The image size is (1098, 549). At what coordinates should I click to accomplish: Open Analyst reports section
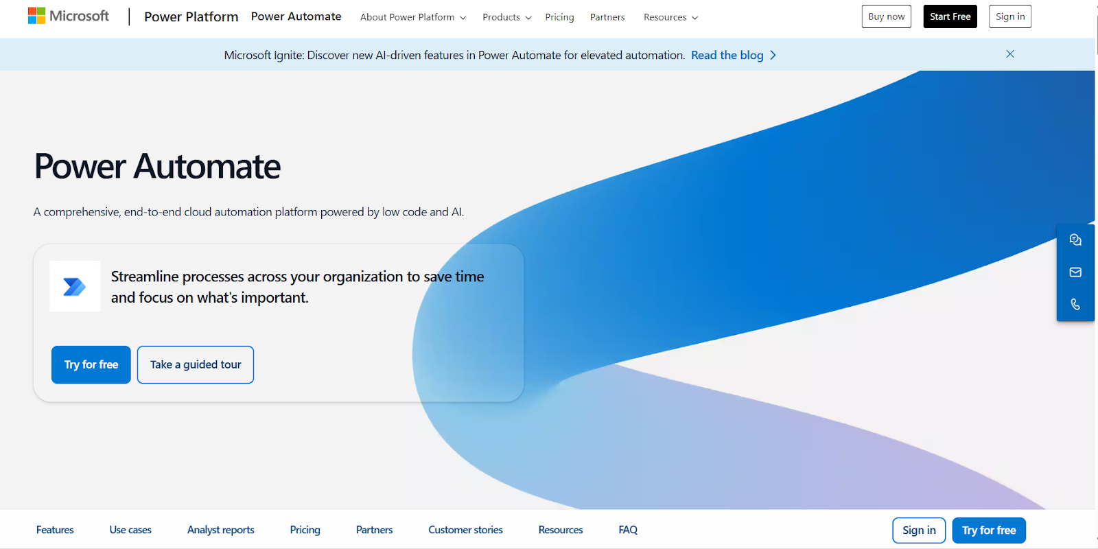[x=220, y=530]
